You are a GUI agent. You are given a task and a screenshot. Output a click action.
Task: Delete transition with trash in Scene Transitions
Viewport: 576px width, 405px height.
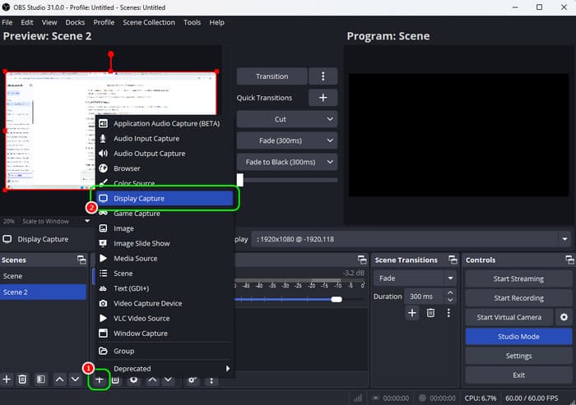pyautogui.click(x=430, y=313)
